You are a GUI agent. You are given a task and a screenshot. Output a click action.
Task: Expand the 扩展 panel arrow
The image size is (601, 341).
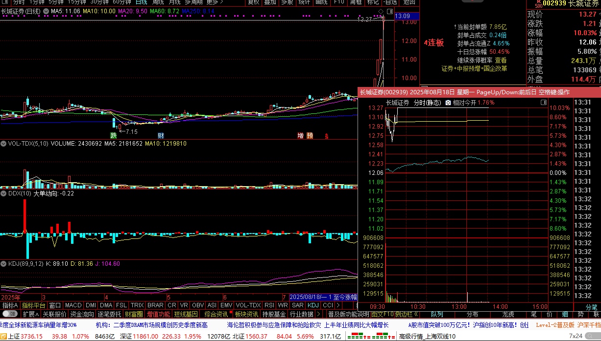tap(38, 314)
